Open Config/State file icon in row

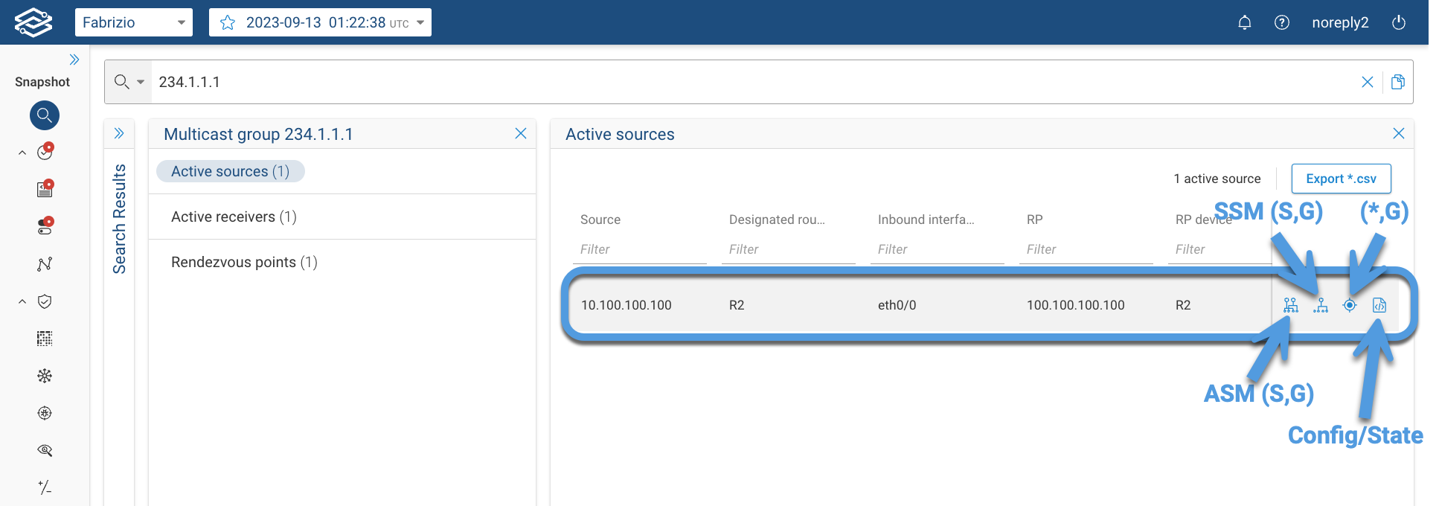point(1379,305)
